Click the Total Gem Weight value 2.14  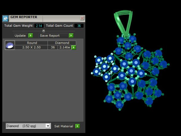tap(39, 26)
